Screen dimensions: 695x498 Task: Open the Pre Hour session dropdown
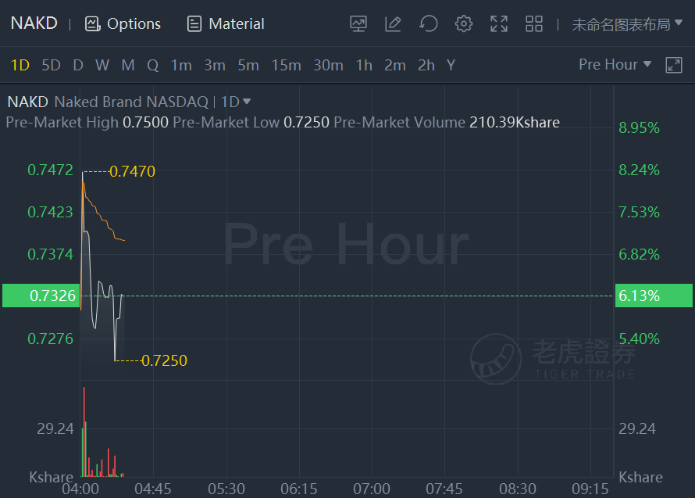(x=615, y=64)
